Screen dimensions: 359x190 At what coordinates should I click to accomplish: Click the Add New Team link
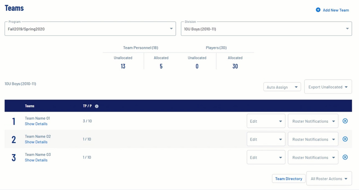pos(336,10)
